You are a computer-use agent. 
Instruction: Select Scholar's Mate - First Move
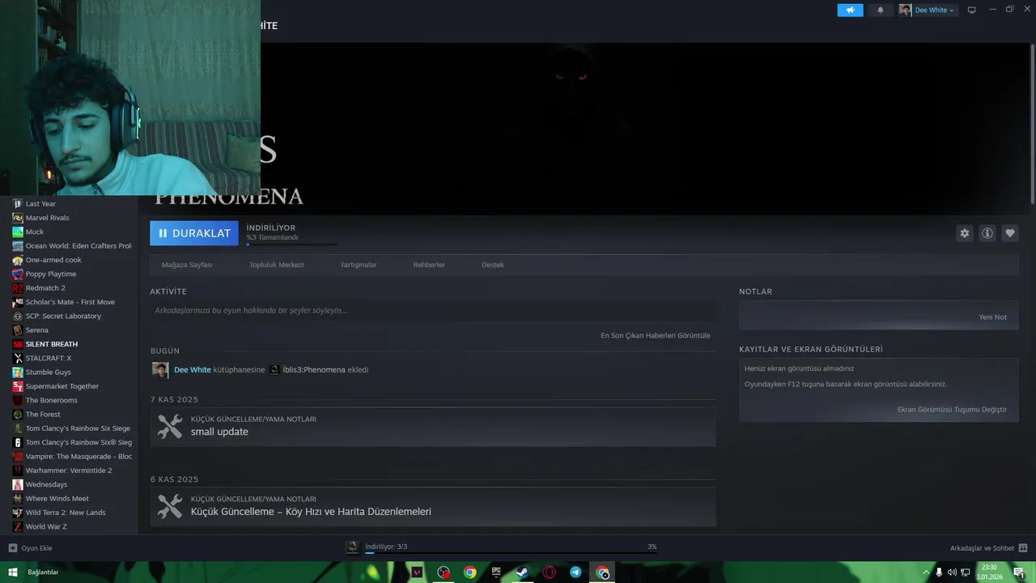point(70,302)
